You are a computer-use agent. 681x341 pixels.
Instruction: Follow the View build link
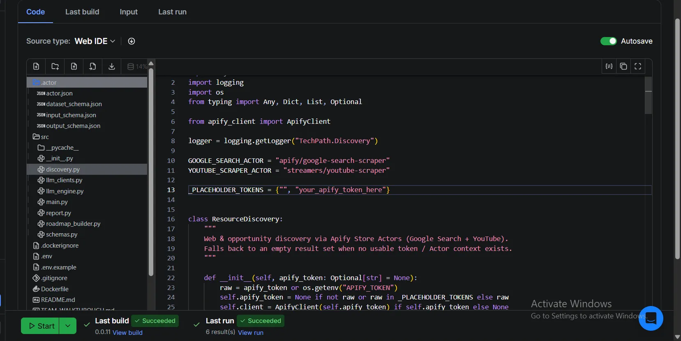click(127, 332)
